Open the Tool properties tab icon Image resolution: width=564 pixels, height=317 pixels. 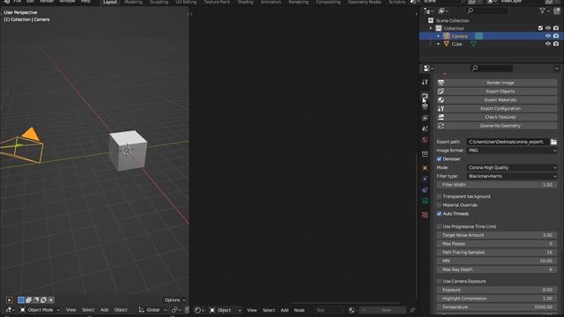point(425,82)
